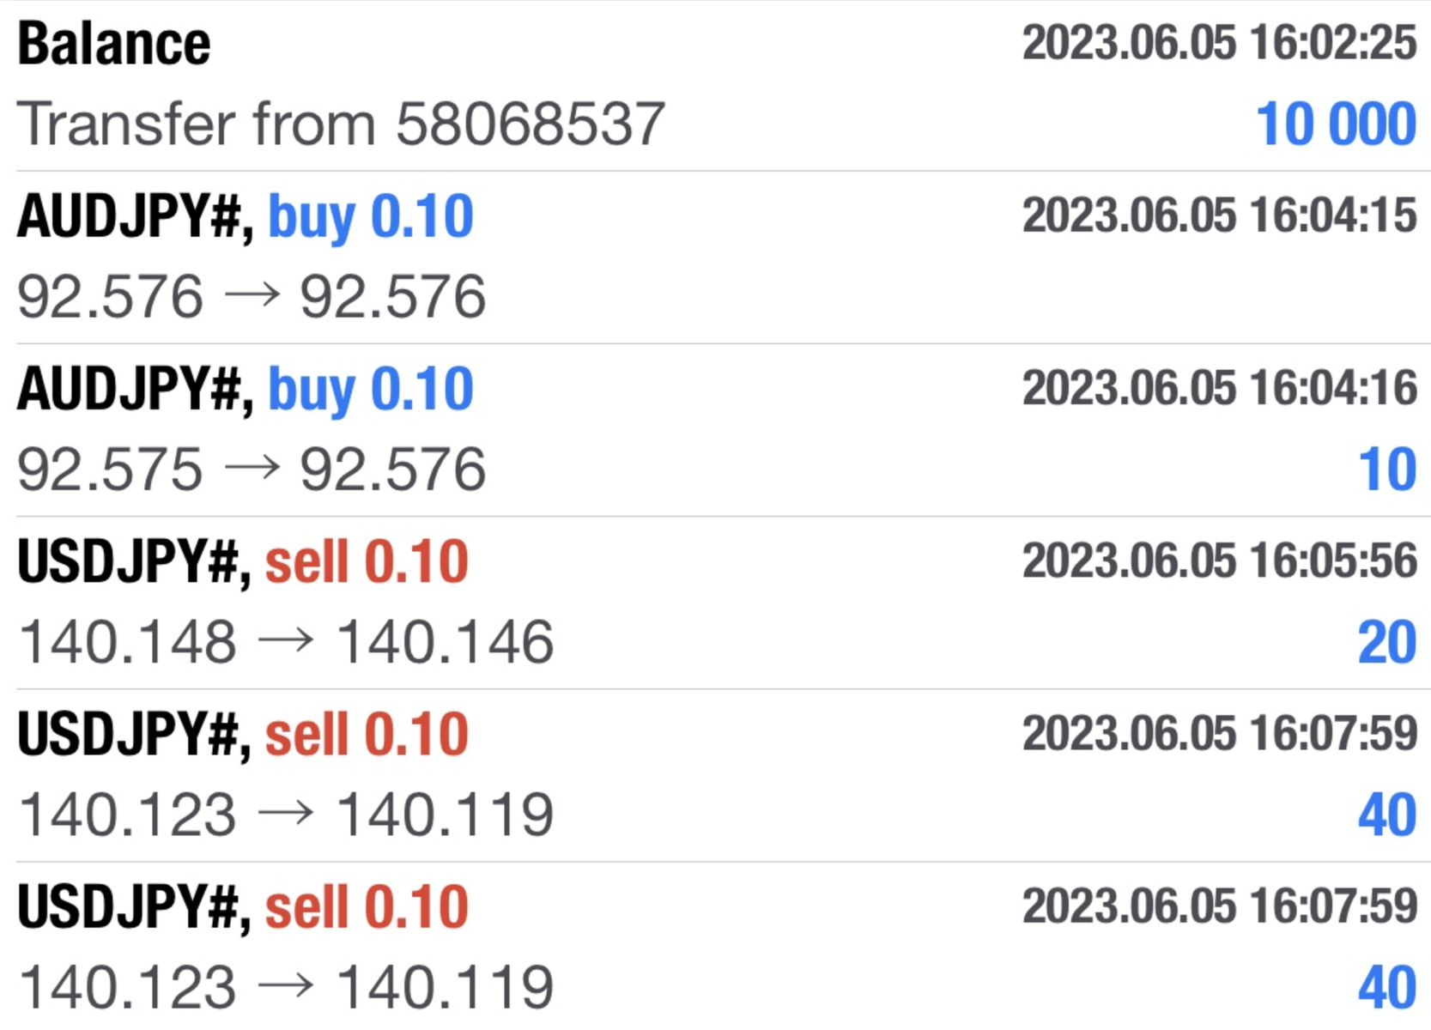Select the profit value 20

[1387, 643]
